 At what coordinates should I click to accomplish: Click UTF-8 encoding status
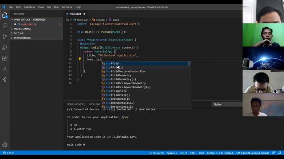click(184, 153)
